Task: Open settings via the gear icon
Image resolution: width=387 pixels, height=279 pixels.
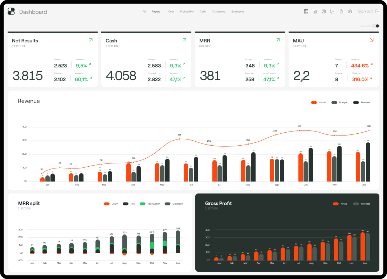Action: pos(350,11)
